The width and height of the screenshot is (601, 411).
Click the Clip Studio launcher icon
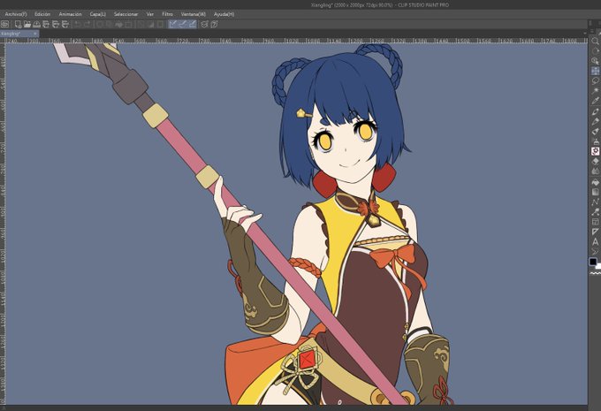pyautogui.click(x=5, y=25)
